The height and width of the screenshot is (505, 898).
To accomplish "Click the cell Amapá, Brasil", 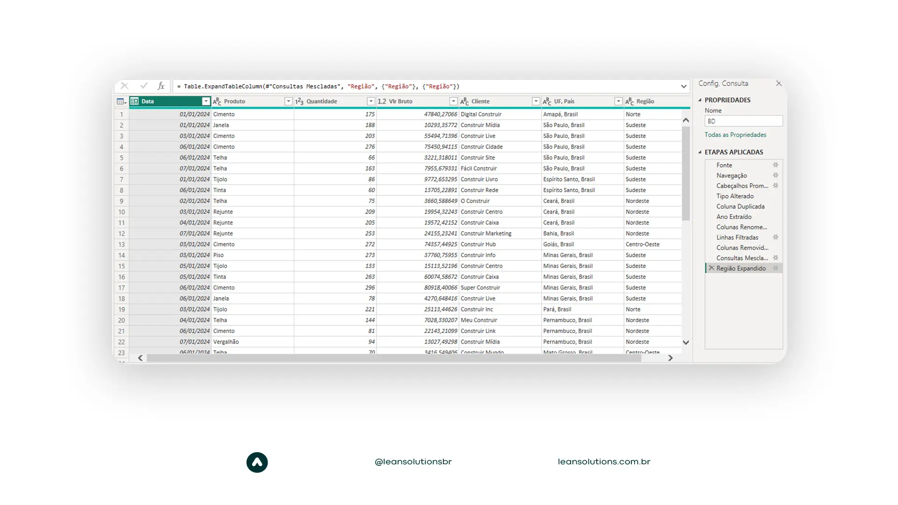I will (x=582, y=114).
